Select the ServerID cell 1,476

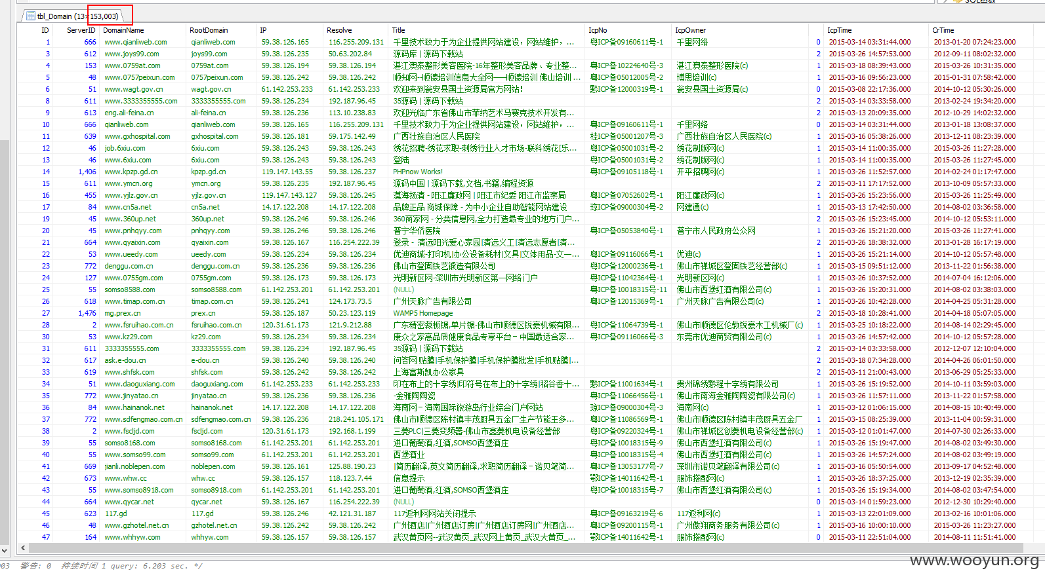(x=87, y=313)
